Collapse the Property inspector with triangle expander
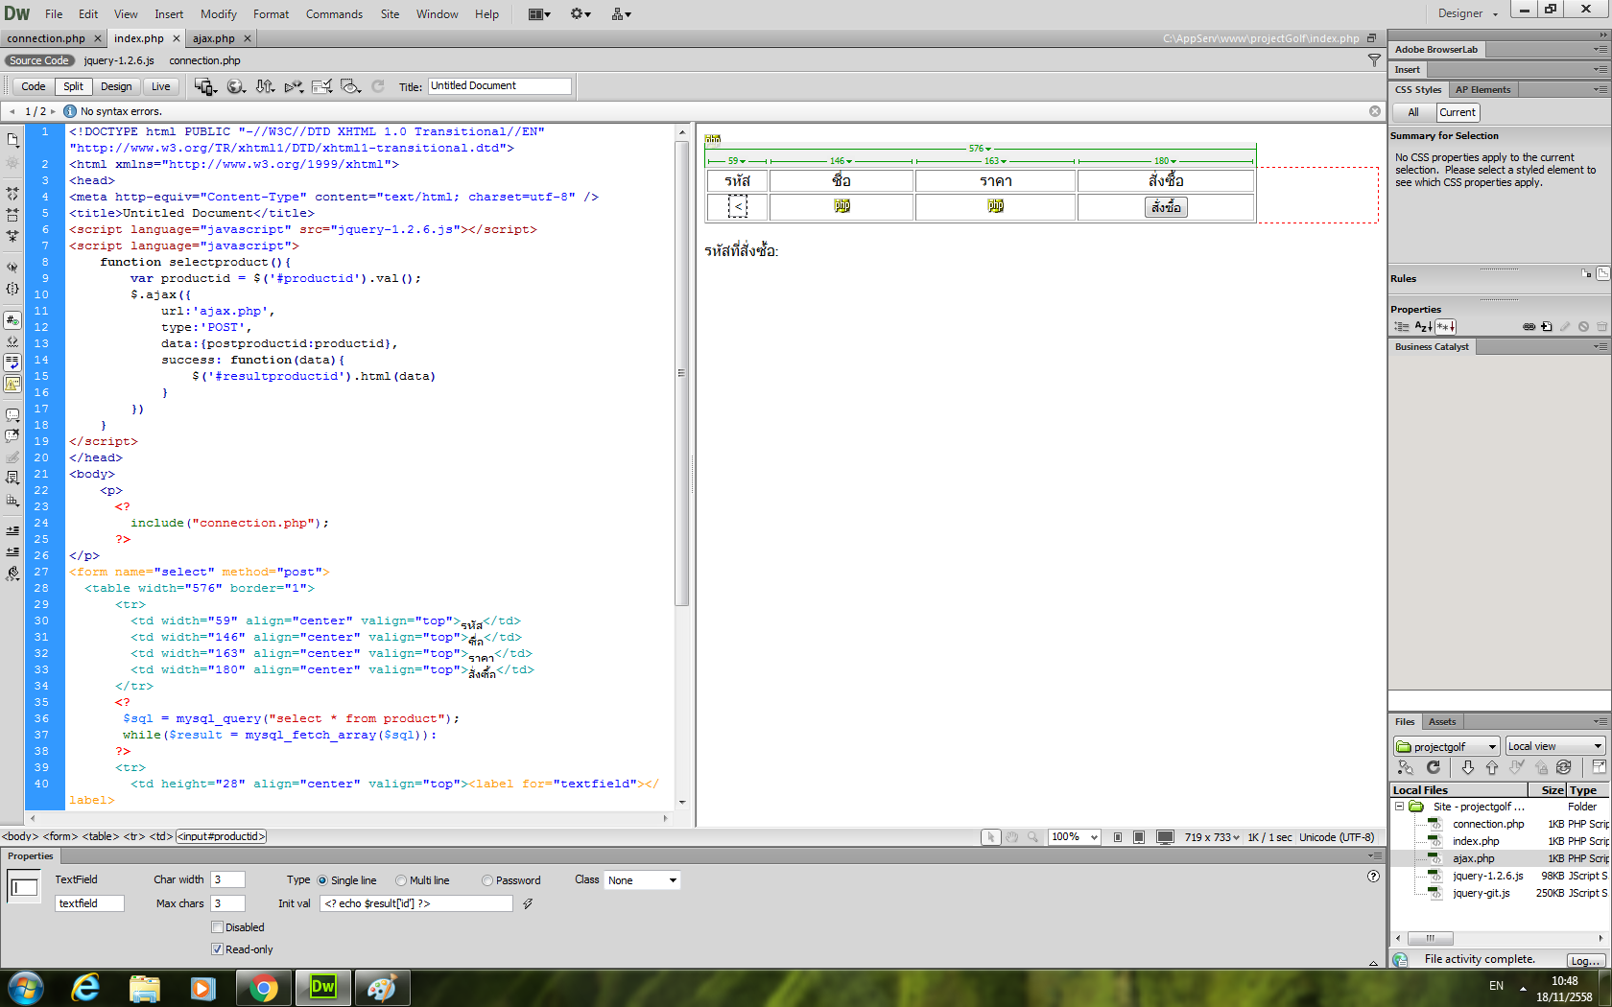Screen dimensions: 1612x1007 pos(1373,963)
